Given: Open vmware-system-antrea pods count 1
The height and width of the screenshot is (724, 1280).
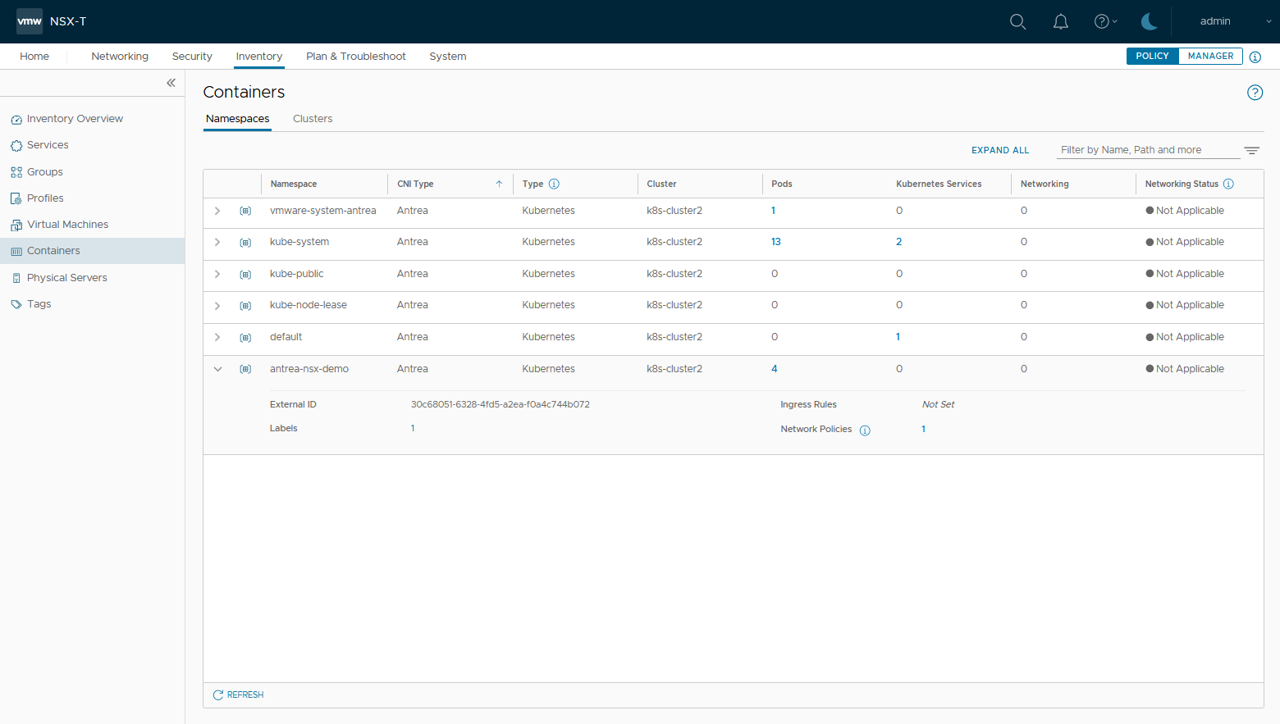Looking at the screenshot, I should [x=773, y=211].
